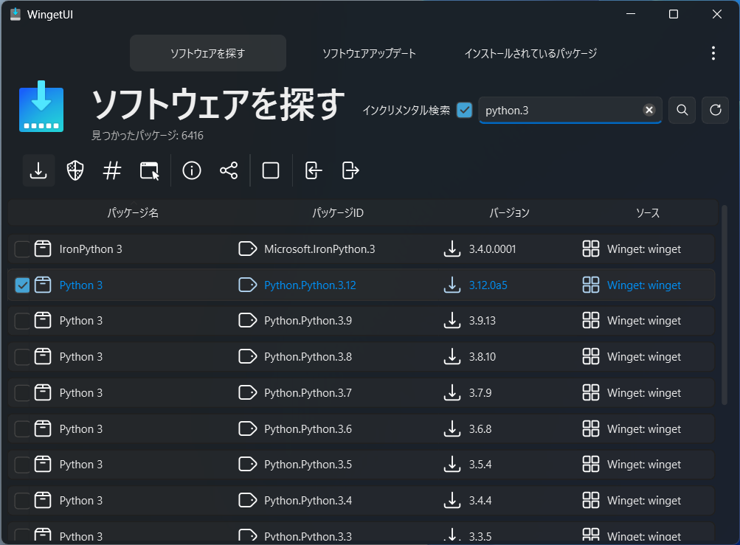Click the interactive installation window icon

pyautogui.click(x=149, y=170)
